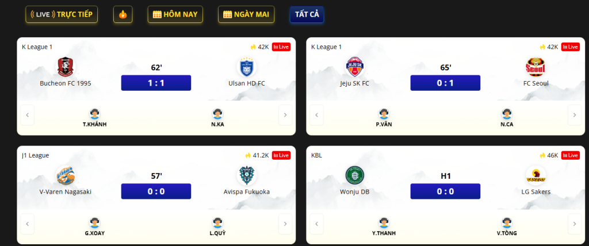Show the TRỰC TIẾP live matches
589x246 pixels.
[62, 14]
